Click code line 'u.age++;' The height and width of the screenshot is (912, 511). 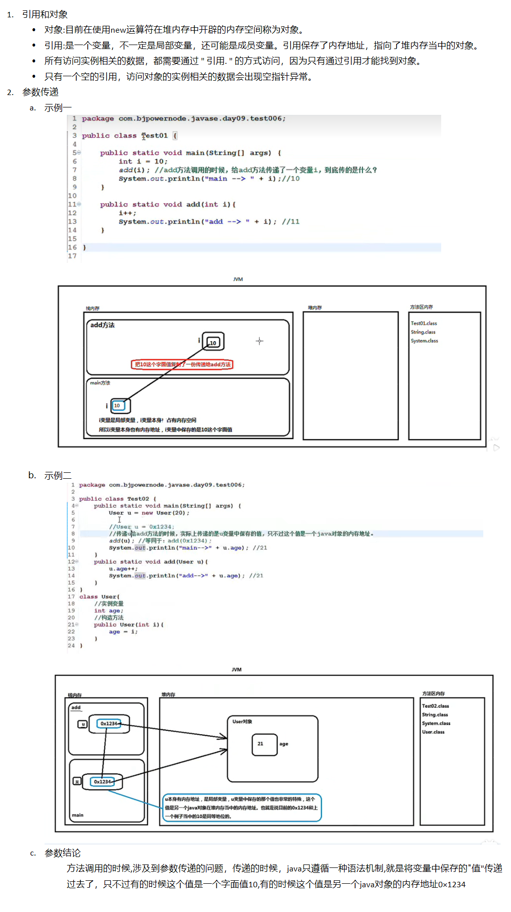[123, 569]
